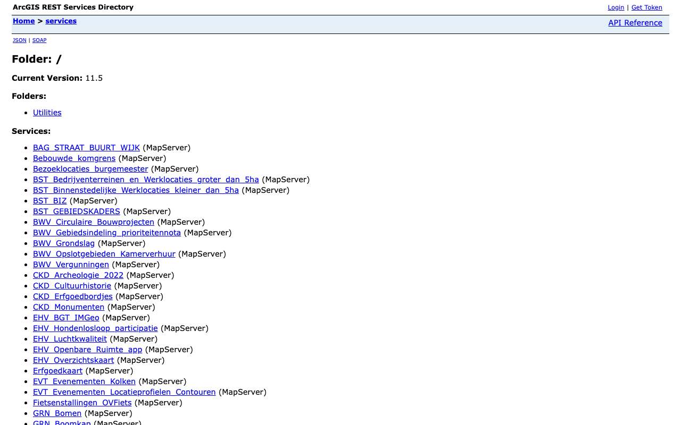Open the CKD_Monumenten service
The height and width of the screenshot is (425, 681).
tap(69, 307)
